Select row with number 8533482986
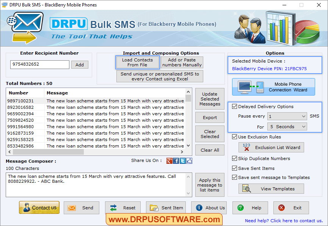This screenshot has width=328, height=226. pos(96,146)
